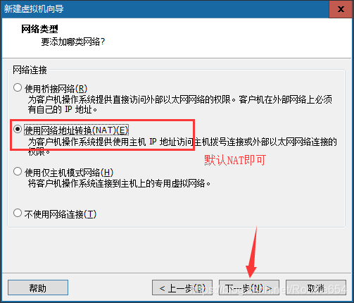354x303 pixels.
Task: Choose the 使用仅主机模式网络(H) radio button
Action: pos(18,171)
